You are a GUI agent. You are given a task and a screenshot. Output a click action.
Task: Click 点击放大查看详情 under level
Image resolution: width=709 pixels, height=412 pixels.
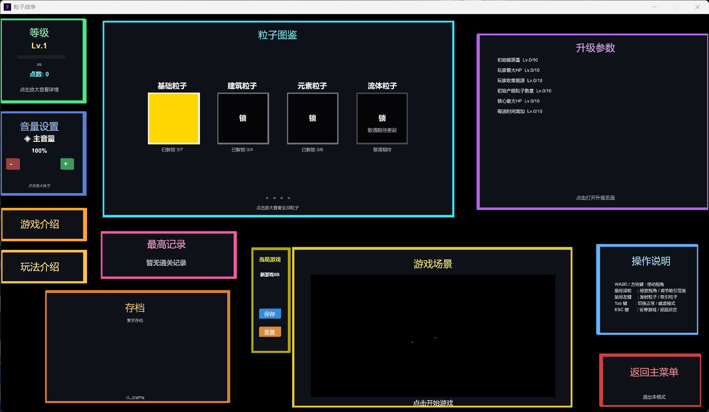click(x=39, y=90)
